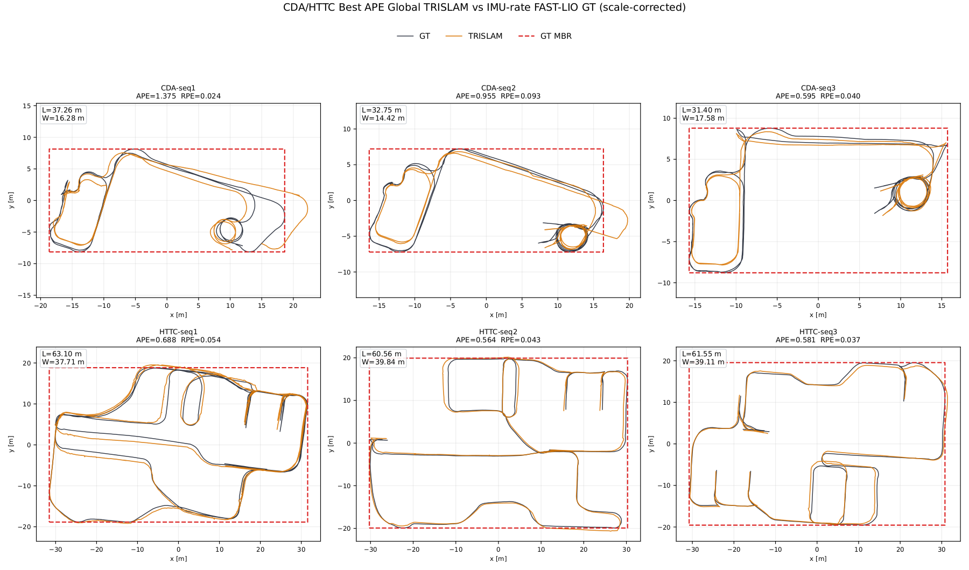Click the HTTC-seq2 subplot title

point(498,332)
